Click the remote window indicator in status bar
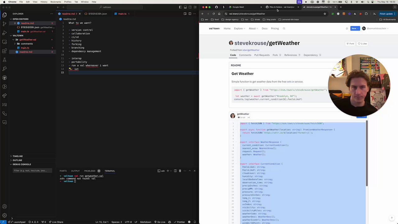The image size is (398, 224). click(3, 222)
